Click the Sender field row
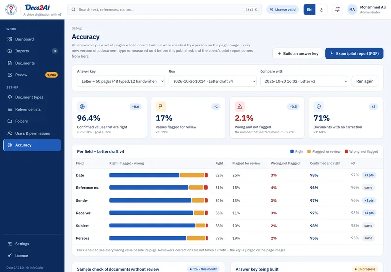The height and width of the screenshot is (272, 391). [227, 200]
